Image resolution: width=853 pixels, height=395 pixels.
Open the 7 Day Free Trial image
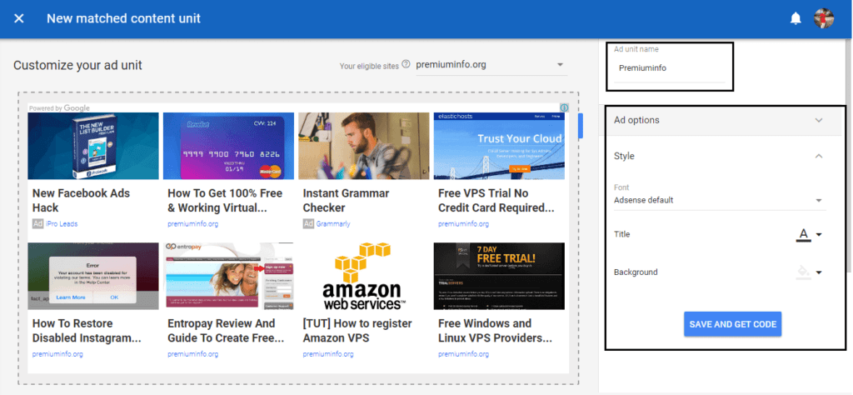[x=499, y=276]
